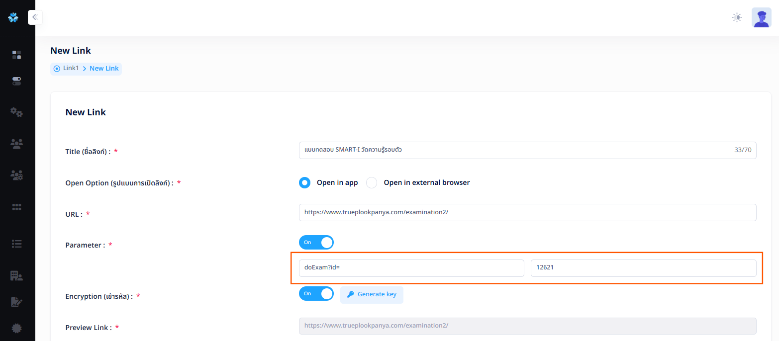Open the building with user icon in the sidebar

[x=16, y=276]
